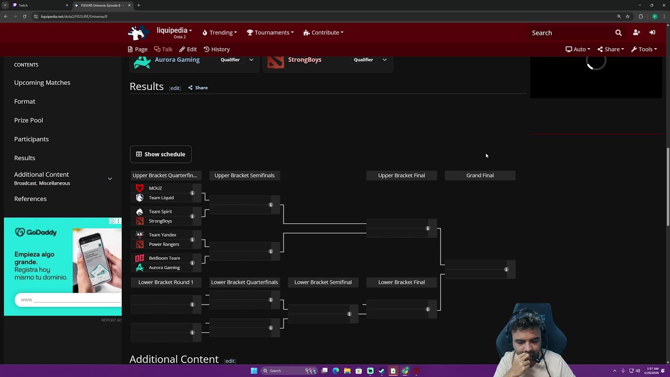Open match info for MOUZ vs Team Liquid
This screenshot has height=377, width=670.
(x=192, y=193)
